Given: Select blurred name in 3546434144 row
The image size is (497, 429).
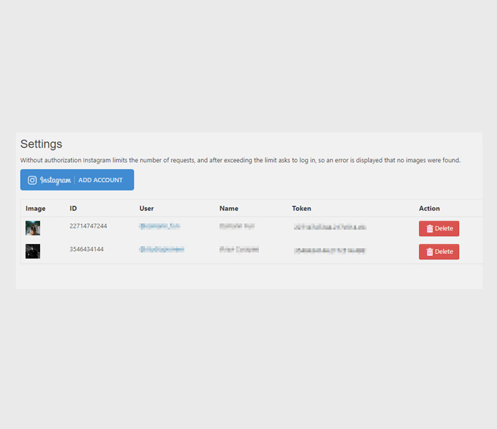Looking at the screenshot, I should point(239,250).
